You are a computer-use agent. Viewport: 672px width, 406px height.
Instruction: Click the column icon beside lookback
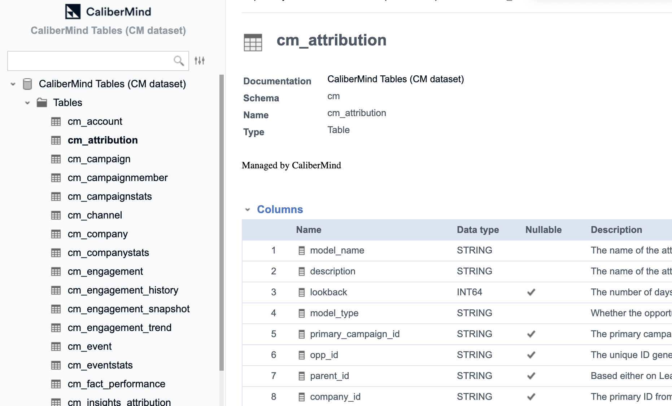(302, 292)
